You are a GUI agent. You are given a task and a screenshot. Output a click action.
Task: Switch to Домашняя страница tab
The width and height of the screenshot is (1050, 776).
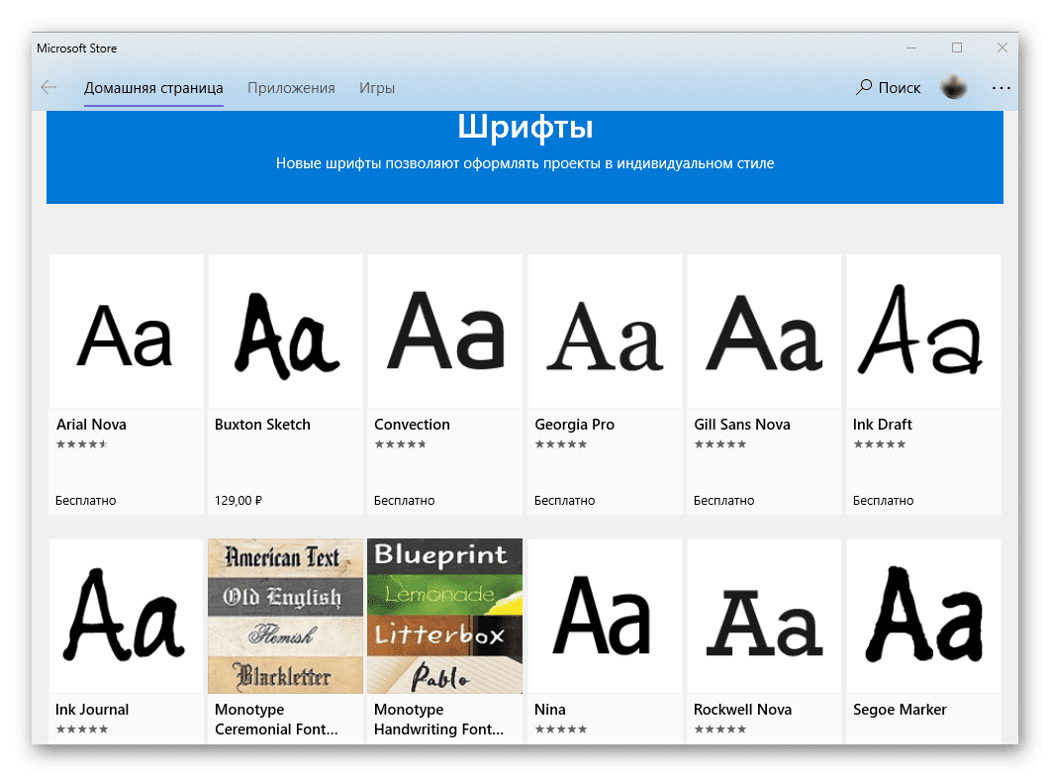point(153,88)
